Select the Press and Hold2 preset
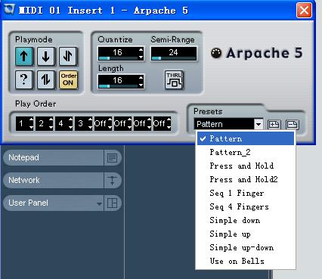This screenshot has height=279, width=322. 246,179
